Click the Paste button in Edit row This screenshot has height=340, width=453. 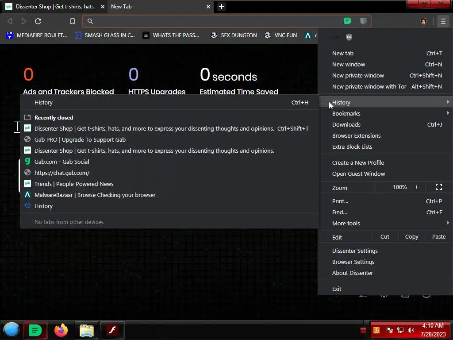[x=438, y=237]
